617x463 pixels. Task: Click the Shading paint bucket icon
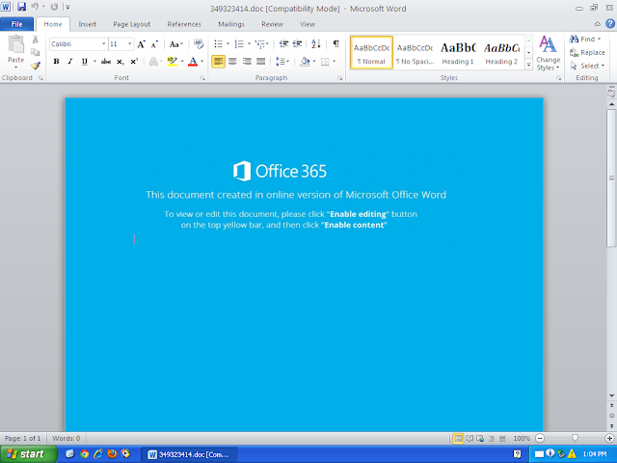coord(305,61)
